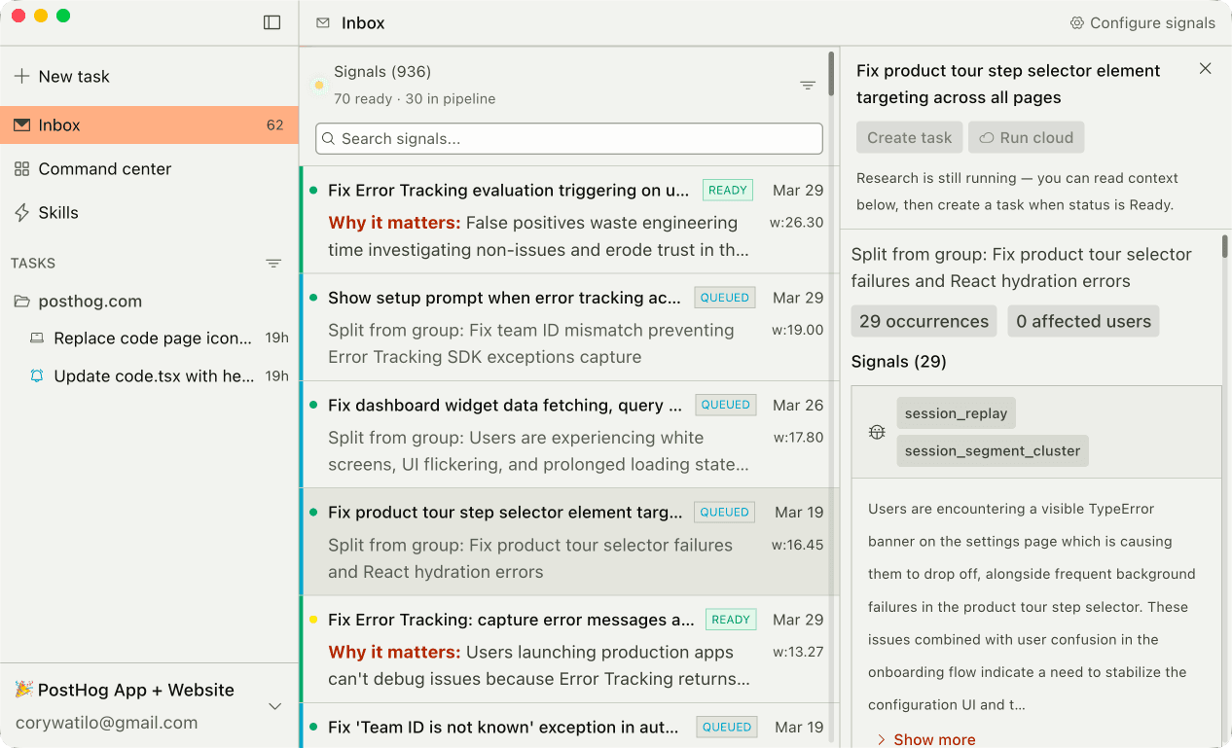Toggle the sidebar panel icon
This screenshot has height=748, width=1232.
(x=272, y=22)
